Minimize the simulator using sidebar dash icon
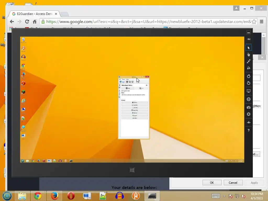Image resolution: width=268 pixels, height=201 pixels. click(249, 33)
